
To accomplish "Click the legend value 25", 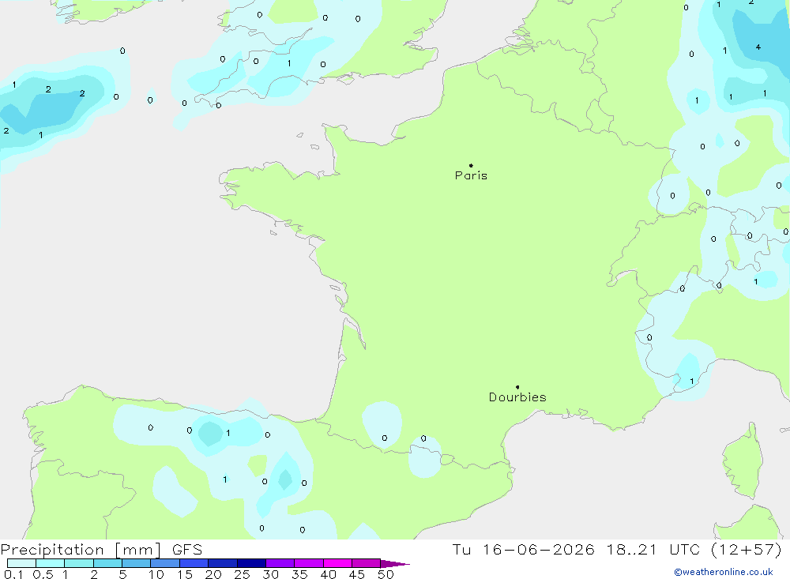I will (x=243, y=574).
